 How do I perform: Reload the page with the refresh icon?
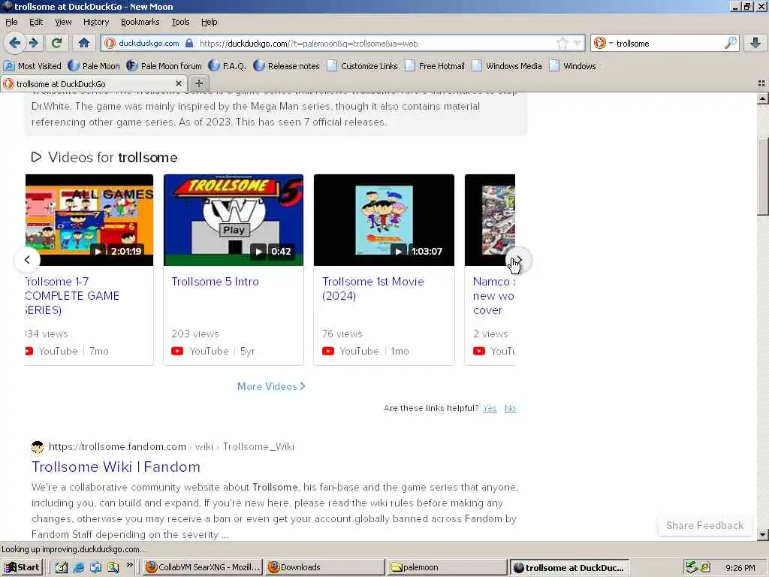(56, 43)
